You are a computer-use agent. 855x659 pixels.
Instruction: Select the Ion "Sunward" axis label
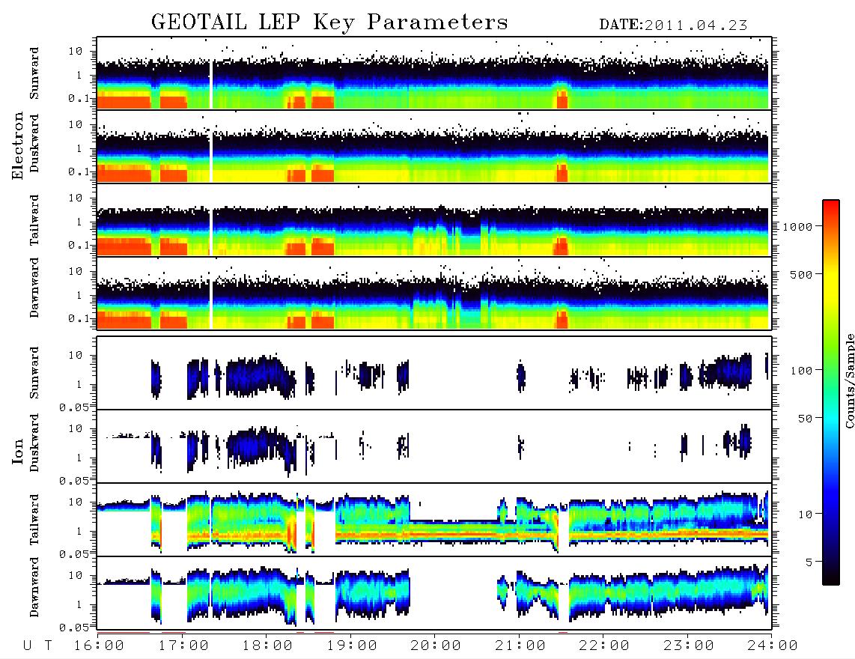click(34, 373)
